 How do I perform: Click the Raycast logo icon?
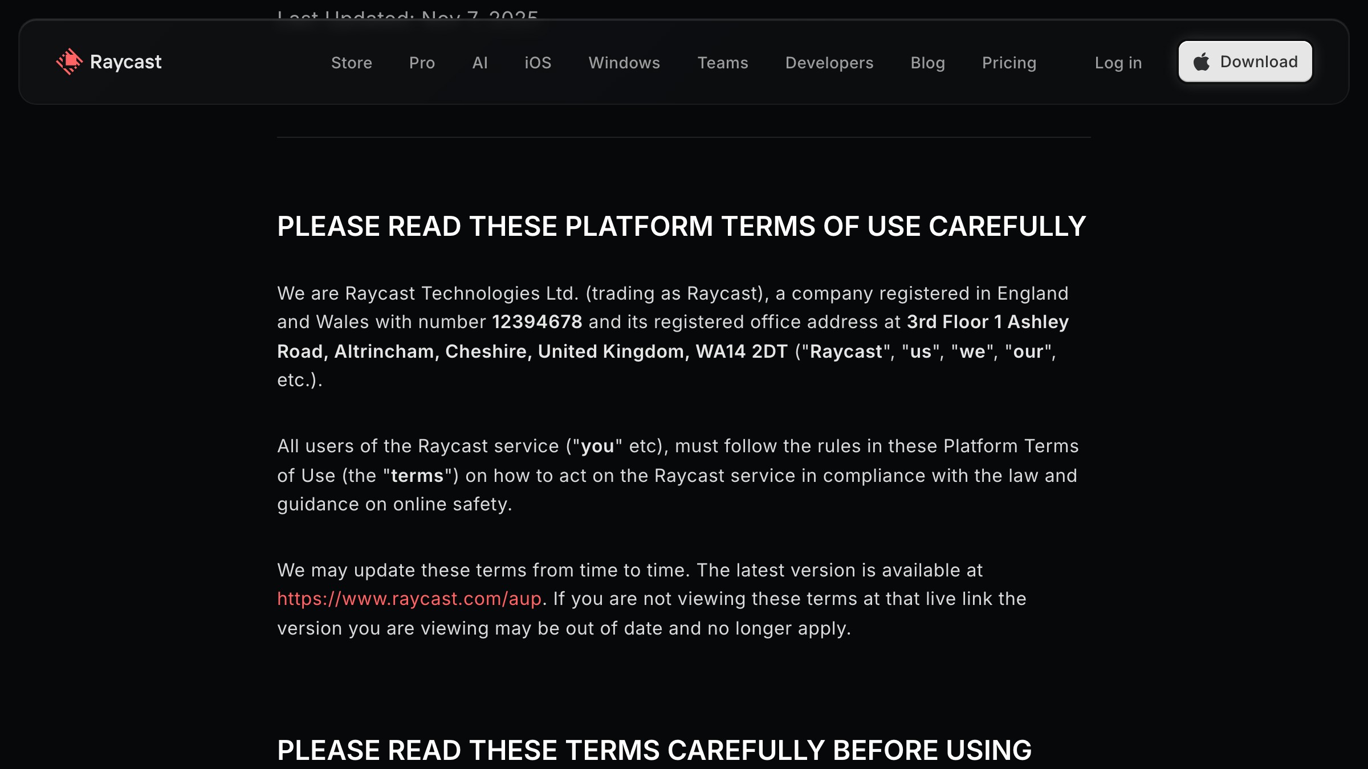70,62
